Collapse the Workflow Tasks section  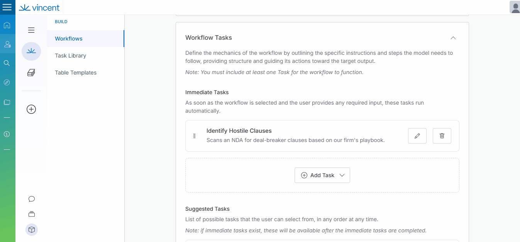point(453,38)
